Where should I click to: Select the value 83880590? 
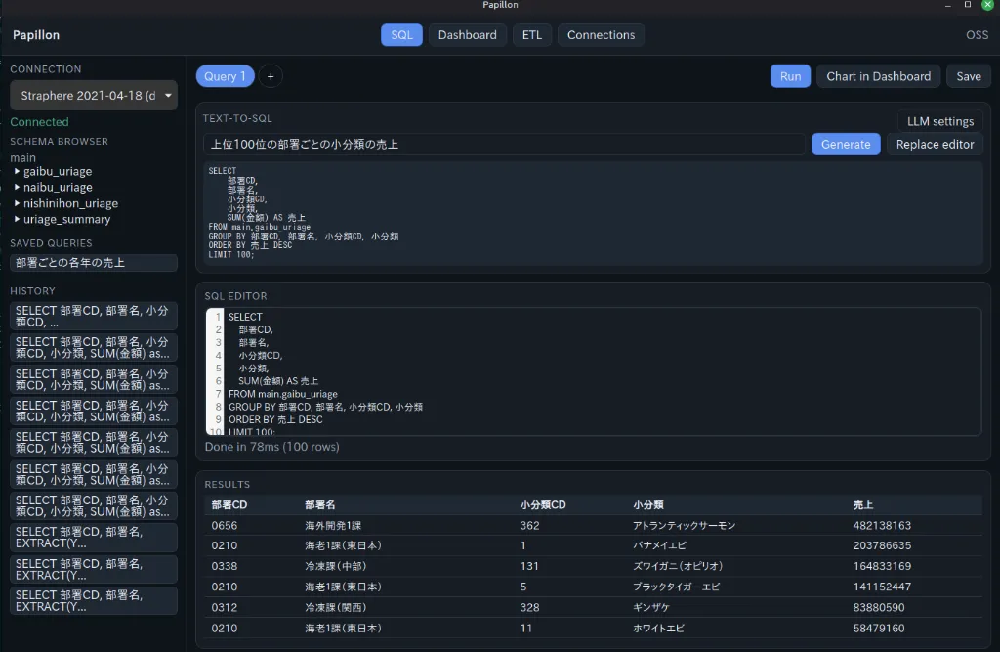879,607
